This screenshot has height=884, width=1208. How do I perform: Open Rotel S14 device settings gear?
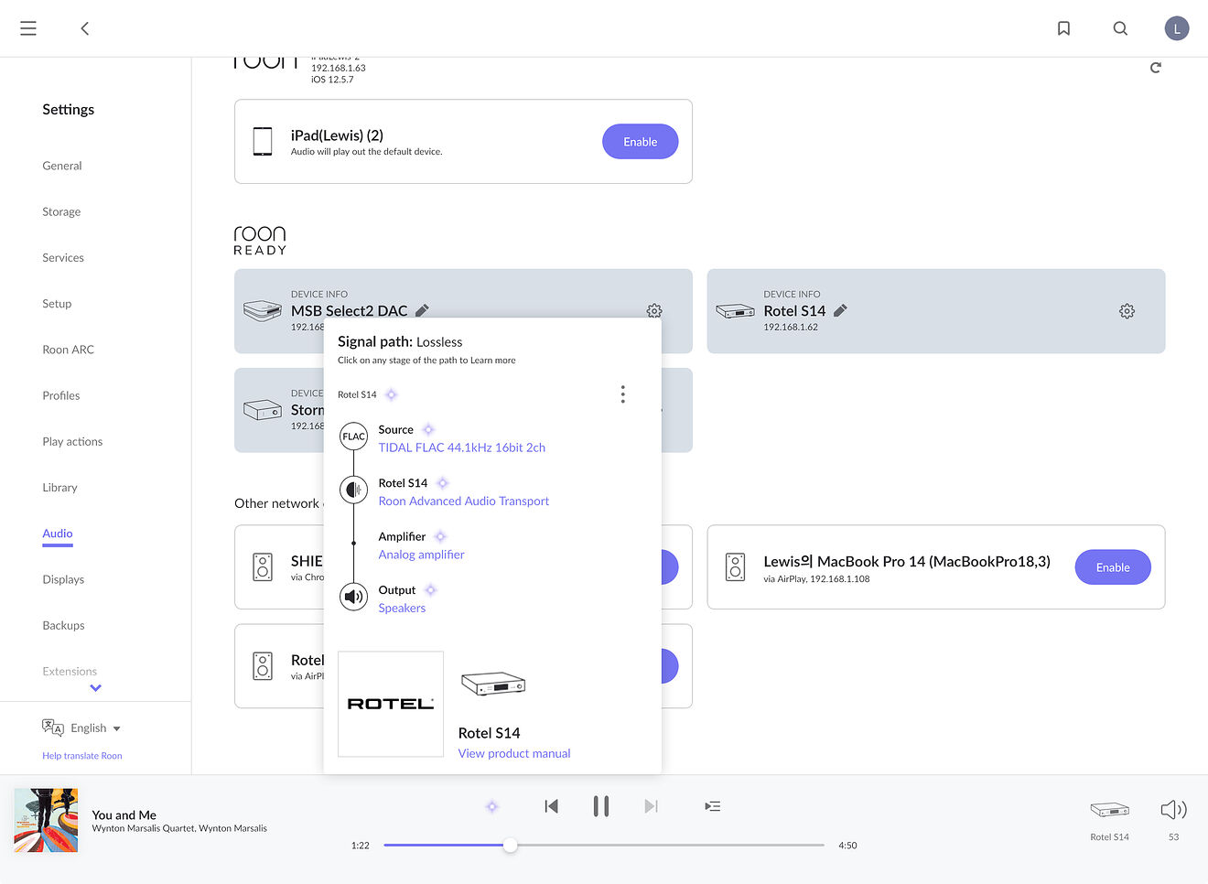pyautogui.click(x=1127, y=311)
